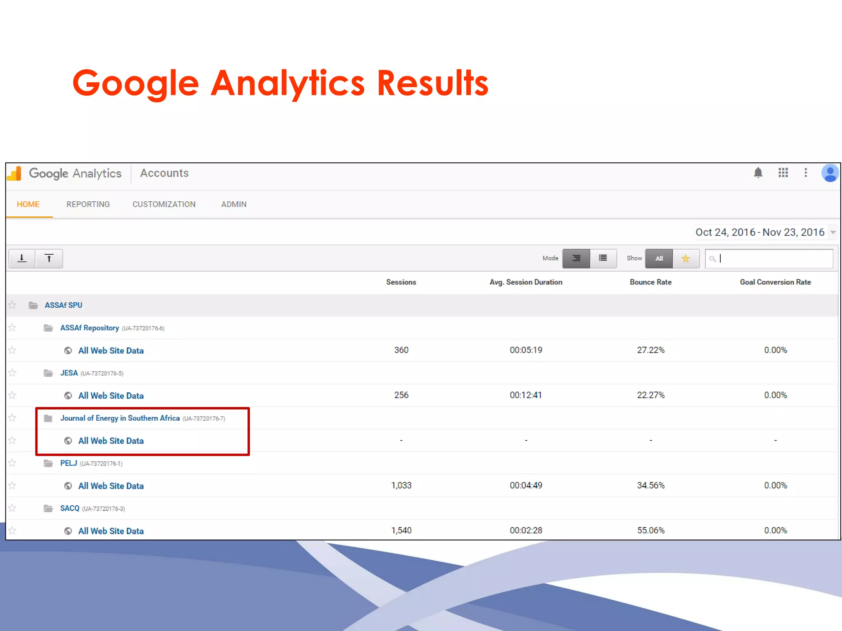Screen dimensions: 842x631
Task: Click the 1,540 sessions value
Action: [401, 530]
